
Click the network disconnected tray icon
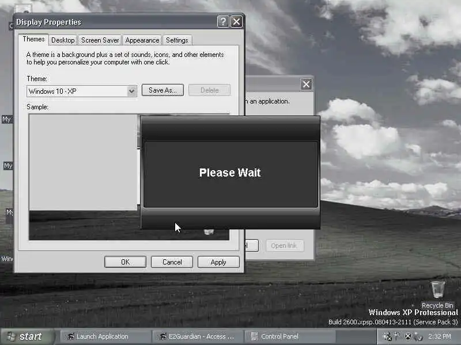pos(387,336)
